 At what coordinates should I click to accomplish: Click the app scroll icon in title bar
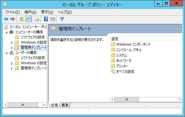point(5,5)
